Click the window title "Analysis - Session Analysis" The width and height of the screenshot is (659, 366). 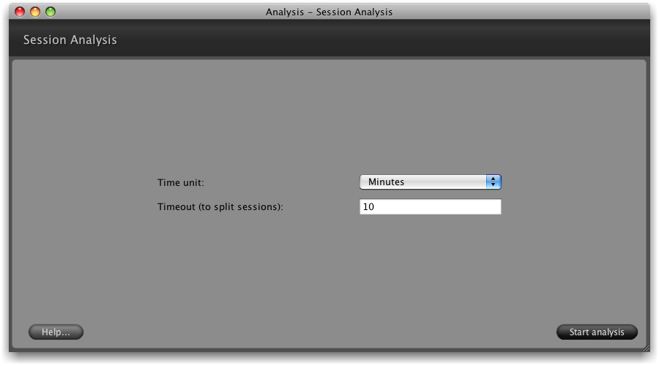click(x=329, y=12)
